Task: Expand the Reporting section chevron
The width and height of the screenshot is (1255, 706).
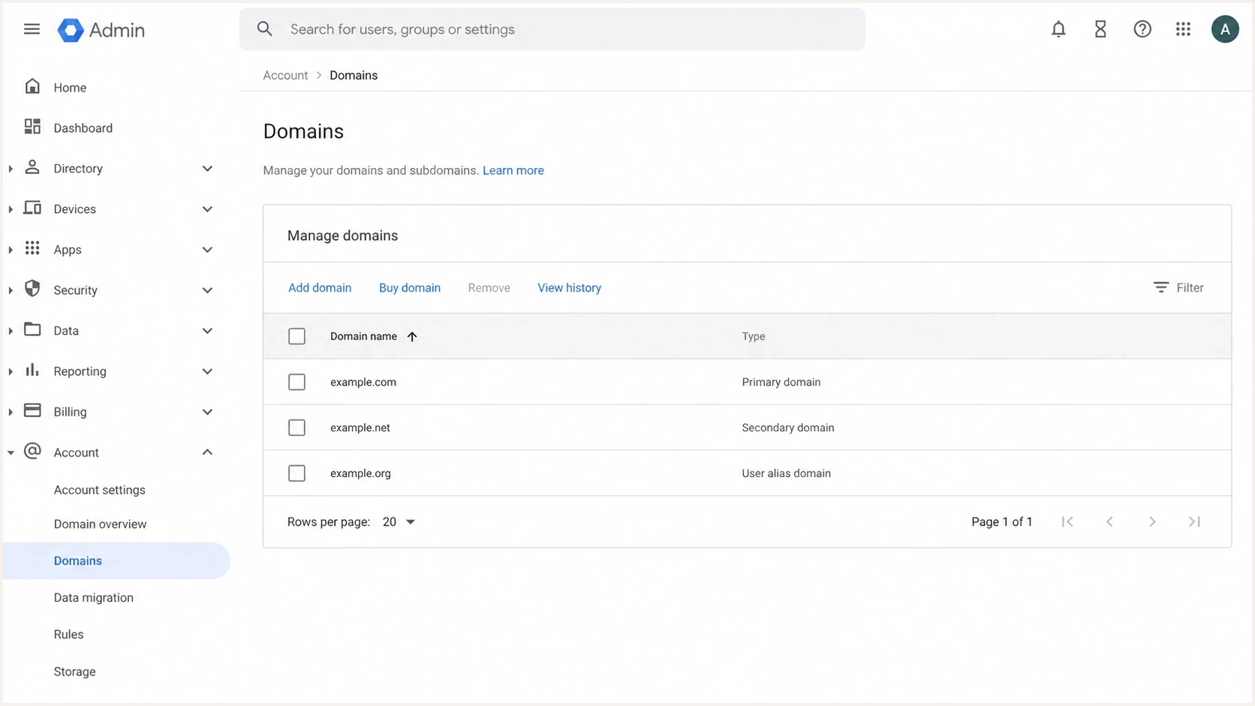Action: click(x=207, y=371)
